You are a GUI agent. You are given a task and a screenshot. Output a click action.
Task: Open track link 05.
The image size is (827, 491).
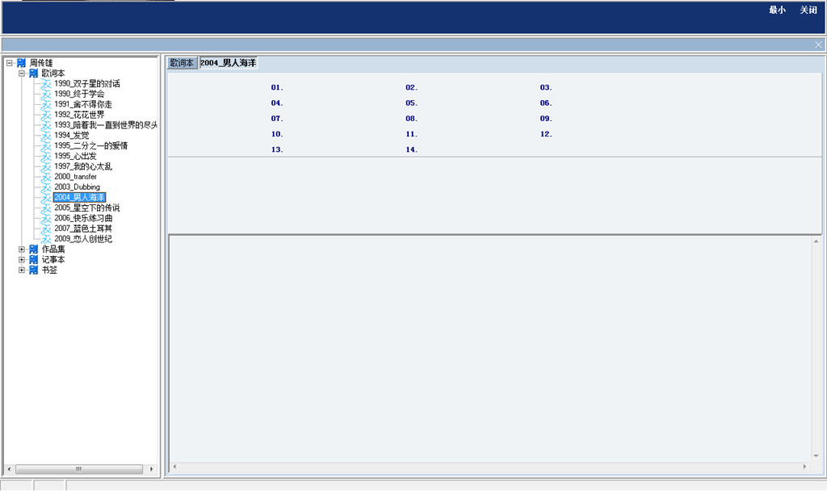[x=411, y=103]
